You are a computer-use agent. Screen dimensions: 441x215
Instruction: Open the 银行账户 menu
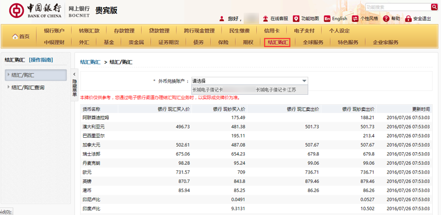coord(54,31)
